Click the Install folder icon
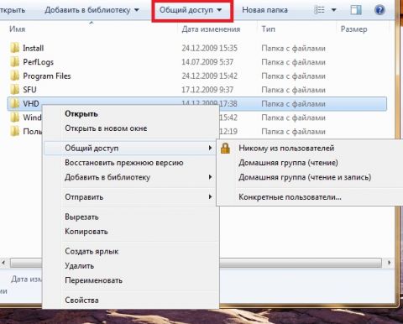Screen dimensions: 403x324 coord(15,48)
